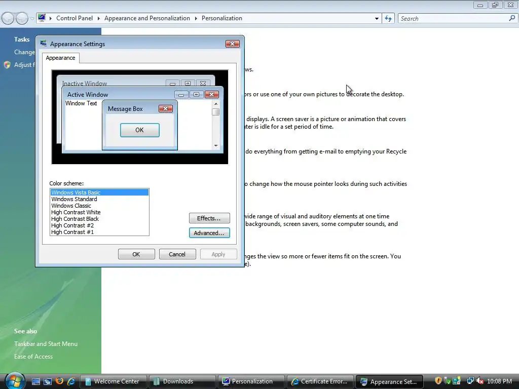The width and height of the screenshot is (519, 389).
Task: Click preview Inactive Window title
Action: [85, 84]
